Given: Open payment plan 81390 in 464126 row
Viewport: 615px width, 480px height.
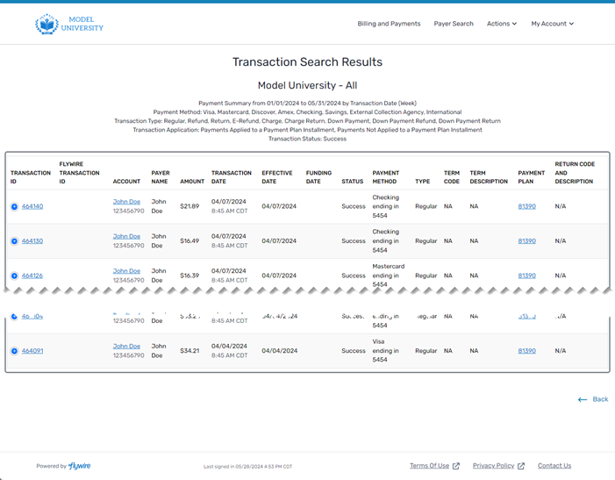Looking at the screenshot, I should 526,276.
